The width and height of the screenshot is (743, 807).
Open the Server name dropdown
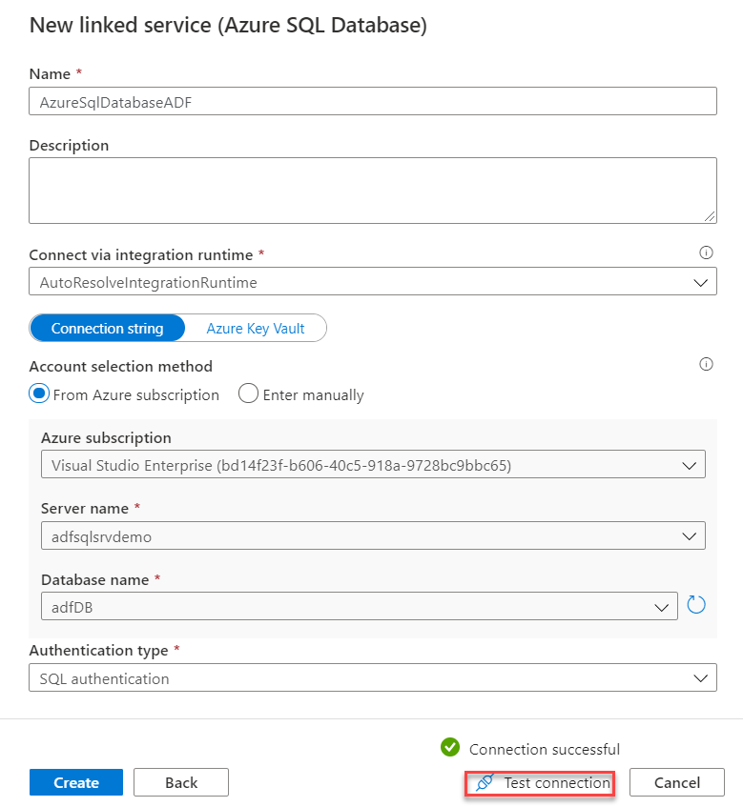pos(373,535)
